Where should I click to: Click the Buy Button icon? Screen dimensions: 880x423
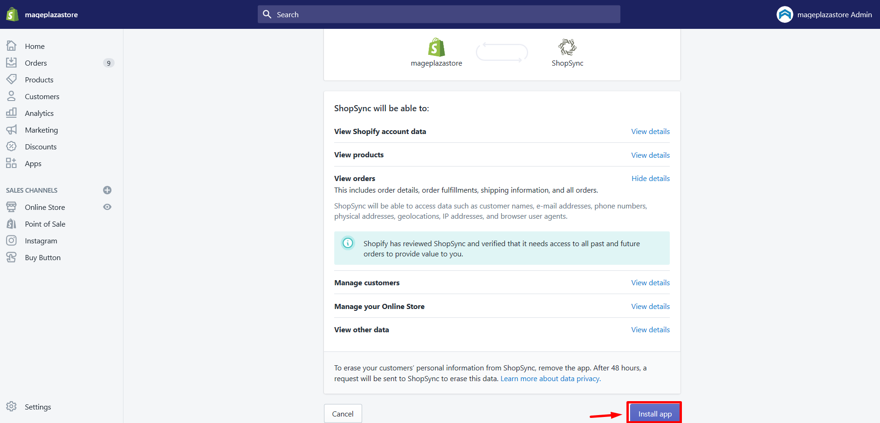(x=12, y=257)
